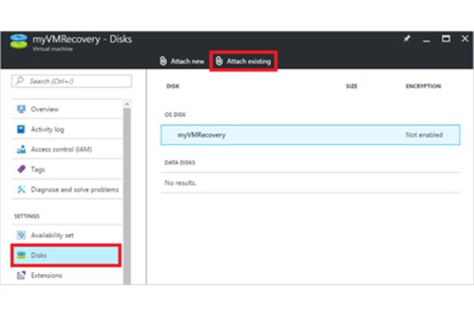Screen dimensions: 474x316
Task: Open the Availability set setting
Action: (x=67, y=235)
